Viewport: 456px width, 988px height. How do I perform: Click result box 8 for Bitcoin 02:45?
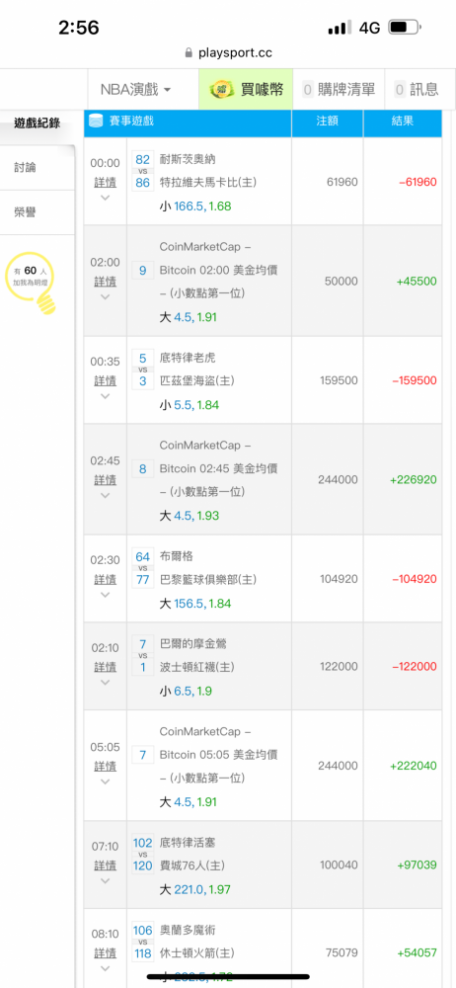(x=143, y=468)
